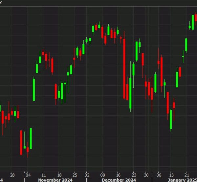Select the lowest green candle above the 13 January label
This screenshot has height=182, width=197.
point(171,119)
